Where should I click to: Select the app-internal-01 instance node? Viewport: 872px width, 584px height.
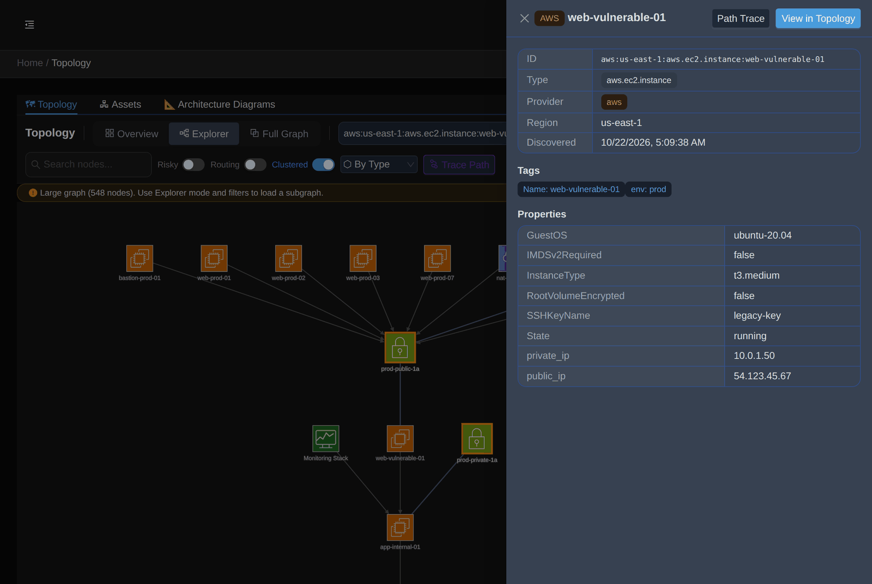click(x=400, y=527)
